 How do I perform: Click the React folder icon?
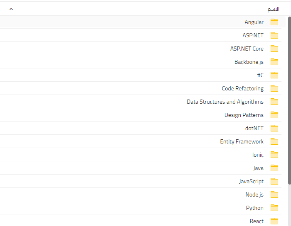tap(274, 221)
